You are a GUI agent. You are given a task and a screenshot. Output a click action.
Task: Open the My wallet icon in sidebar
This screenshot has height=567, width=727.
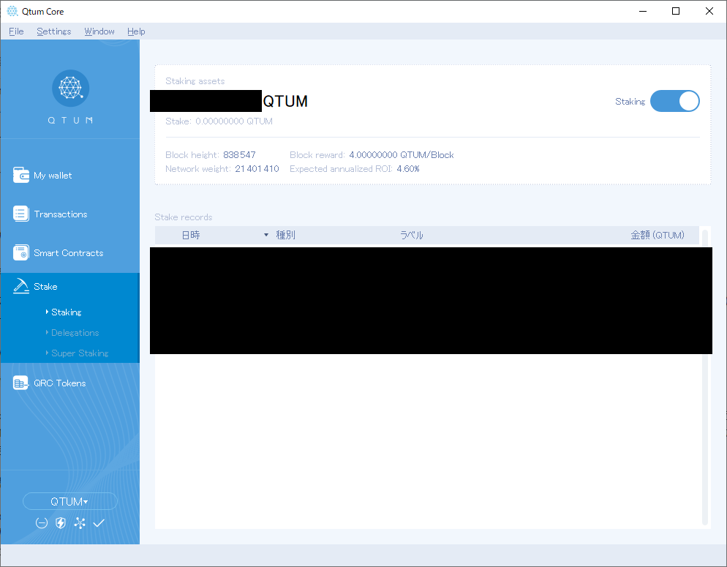[21, 175]
